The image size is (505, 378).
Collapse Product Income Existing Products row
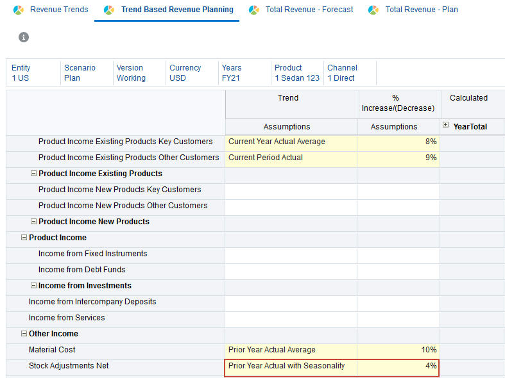pyautogui.click(x=33, y=174)
